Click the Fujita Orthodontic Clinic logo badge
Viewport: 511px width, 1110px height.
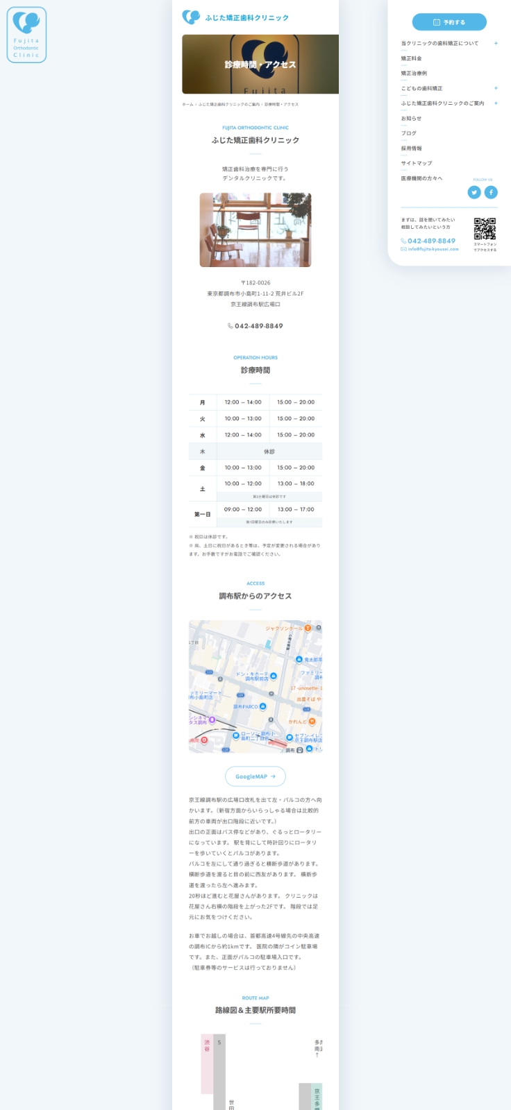(x=26, y=35)
